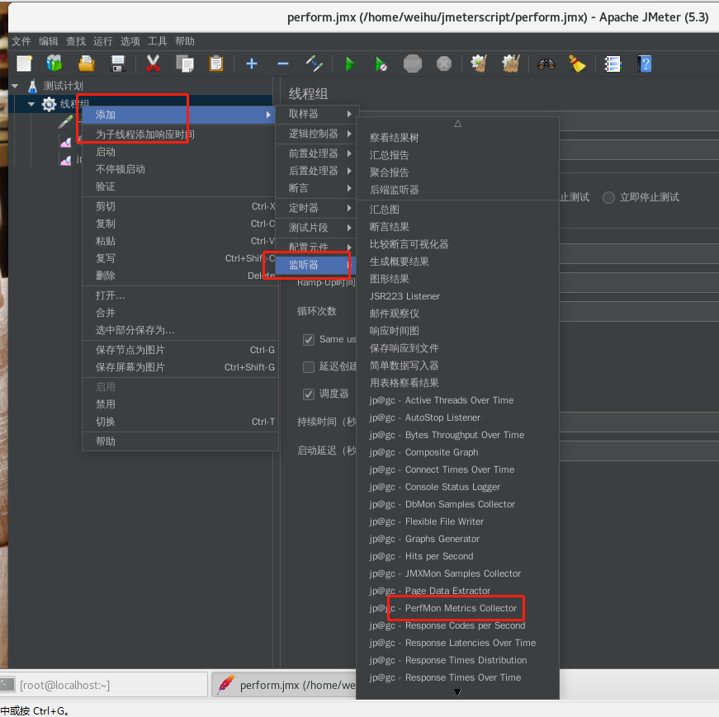Expand the 逻辑控制器 submenu
The height and width of the screenshot is (717, 719).
317,134
